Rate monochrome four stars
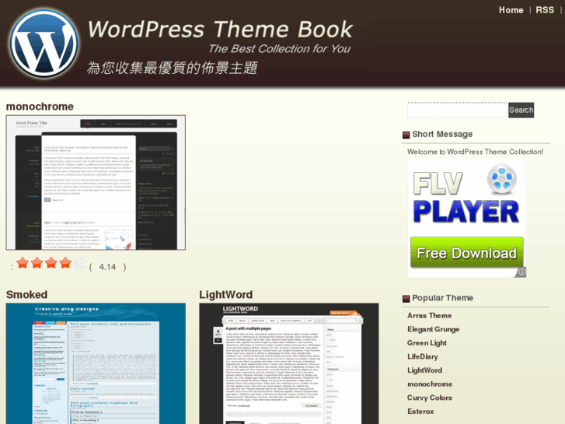Viewport: 565px width, 424px height. 65,263
